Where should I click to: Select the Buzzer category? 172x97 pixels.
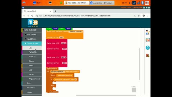click(x=32, y=61)
